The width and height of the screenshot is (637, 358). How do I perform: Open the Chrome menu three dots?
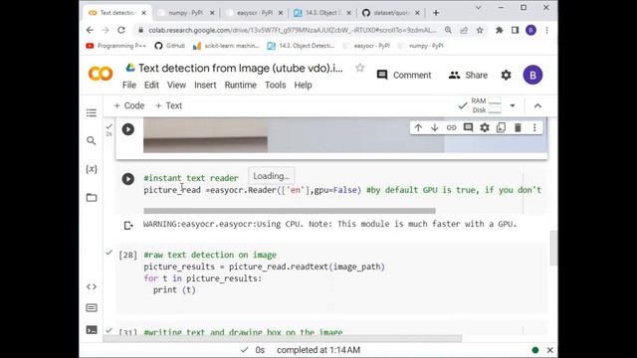pos(546,30)
